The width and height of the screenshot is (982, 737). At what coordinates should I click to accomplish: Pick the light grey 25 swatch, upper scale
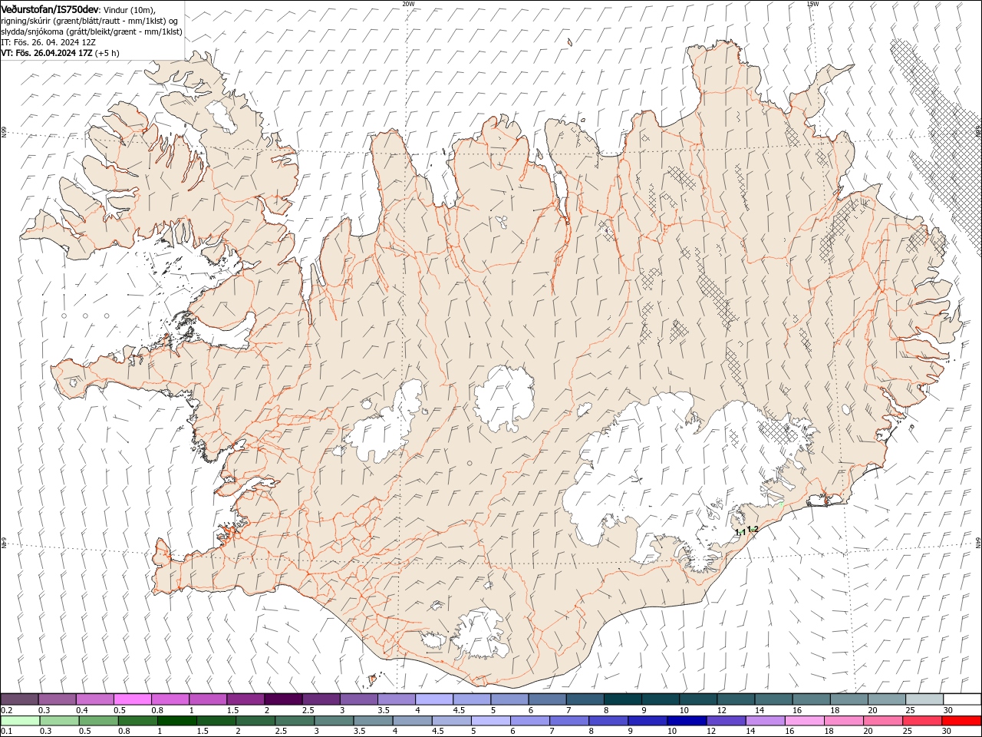point(924,699)
